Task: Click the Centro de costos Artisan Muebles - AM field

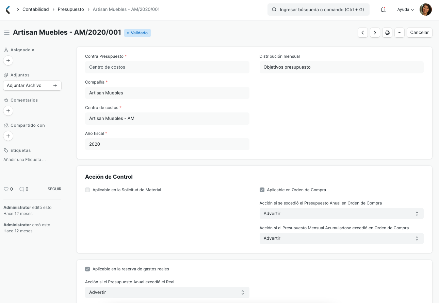Action: click(167, 119)
